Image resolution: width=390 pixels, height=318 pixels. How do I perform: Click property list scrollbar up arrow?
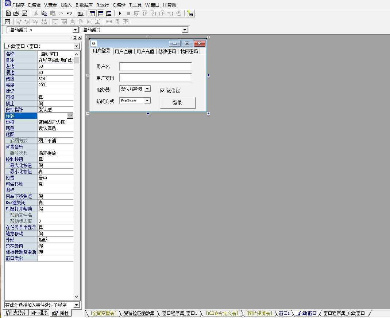pos(76,54)
